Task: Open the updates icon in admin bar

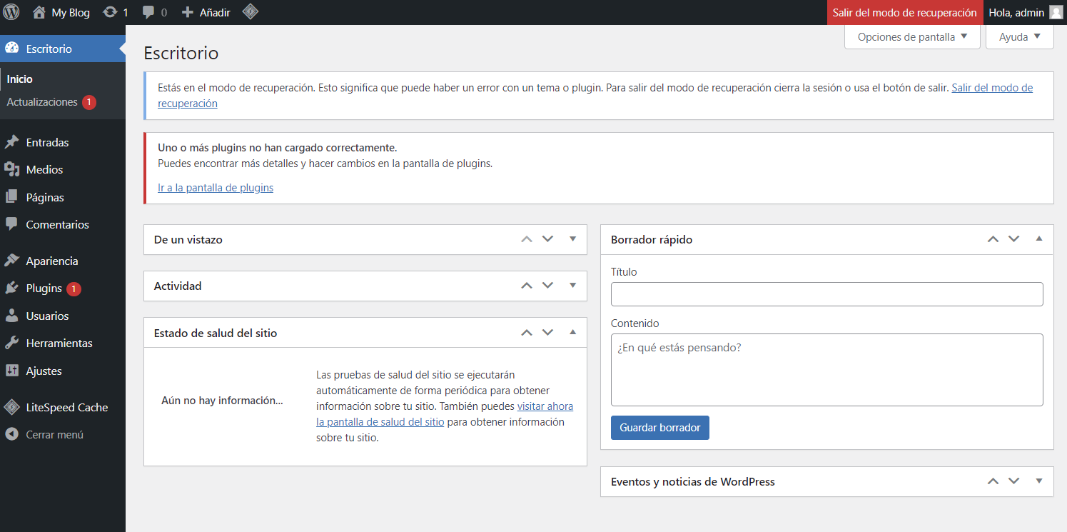Action: tap(110, 12)
